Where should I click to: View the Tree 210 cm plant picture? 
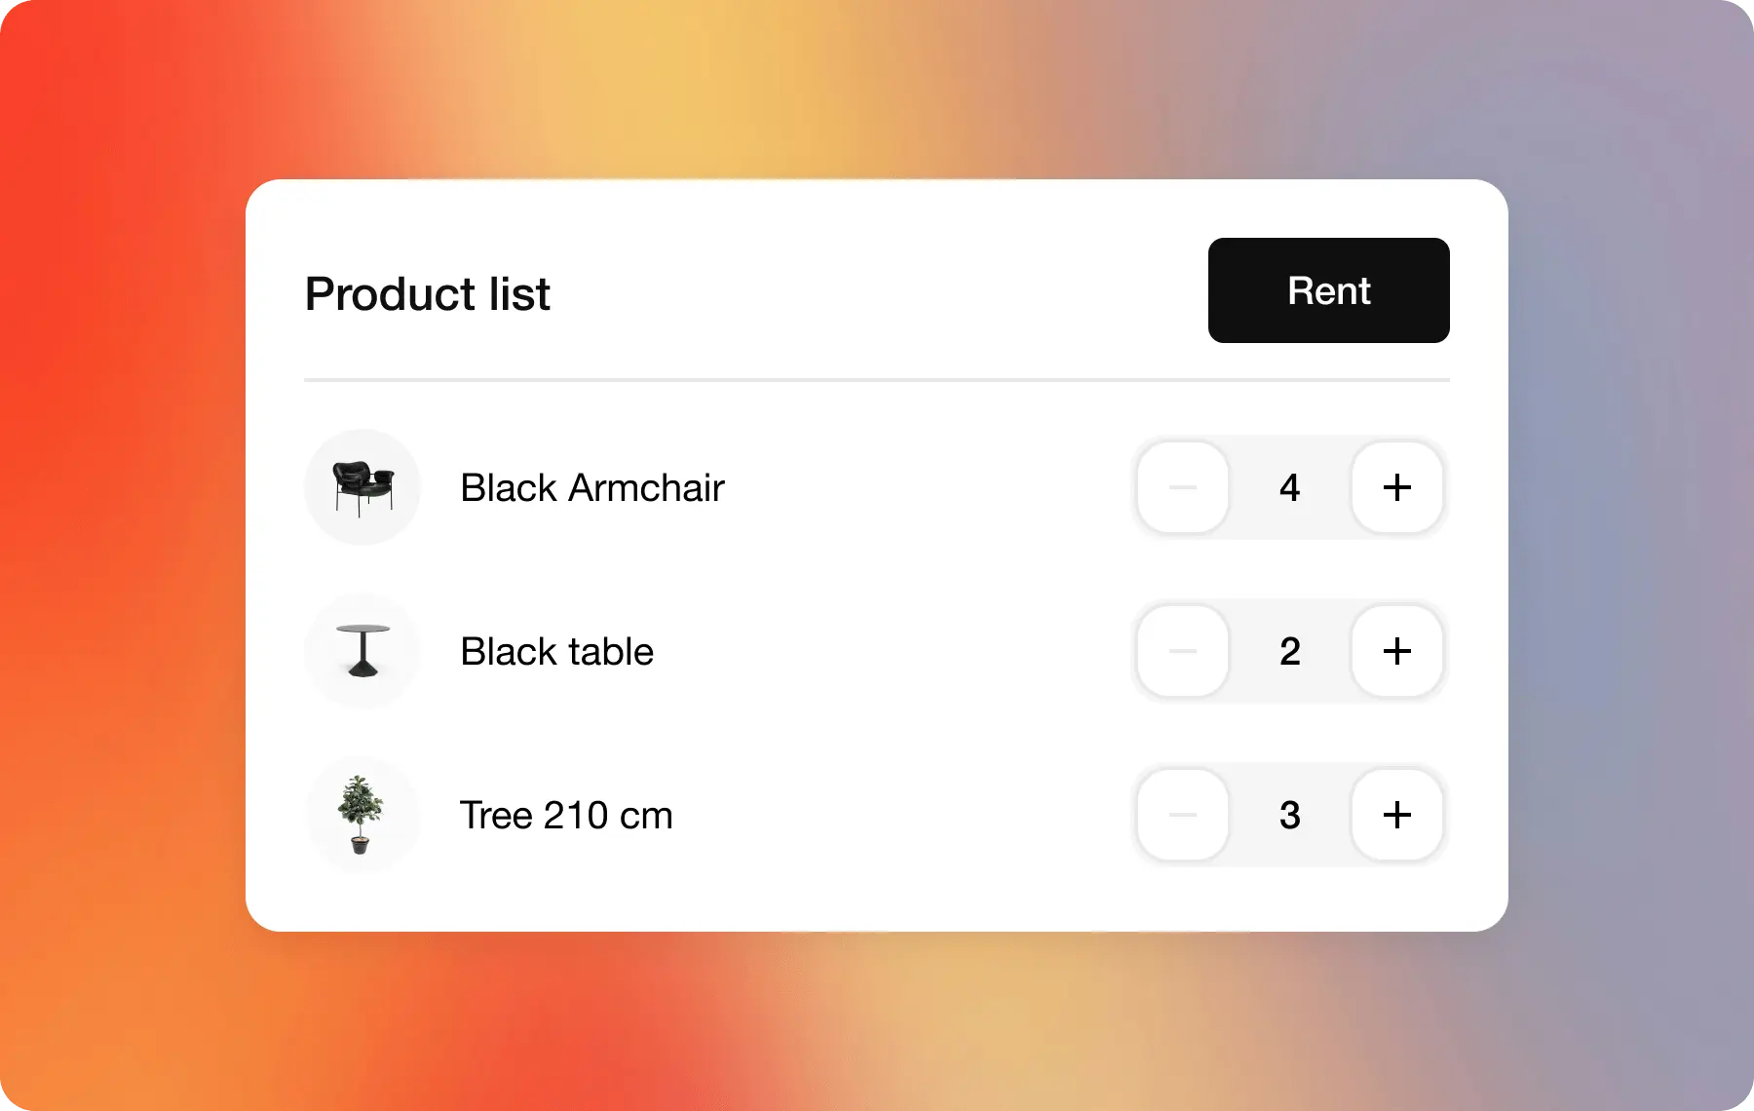362,815
